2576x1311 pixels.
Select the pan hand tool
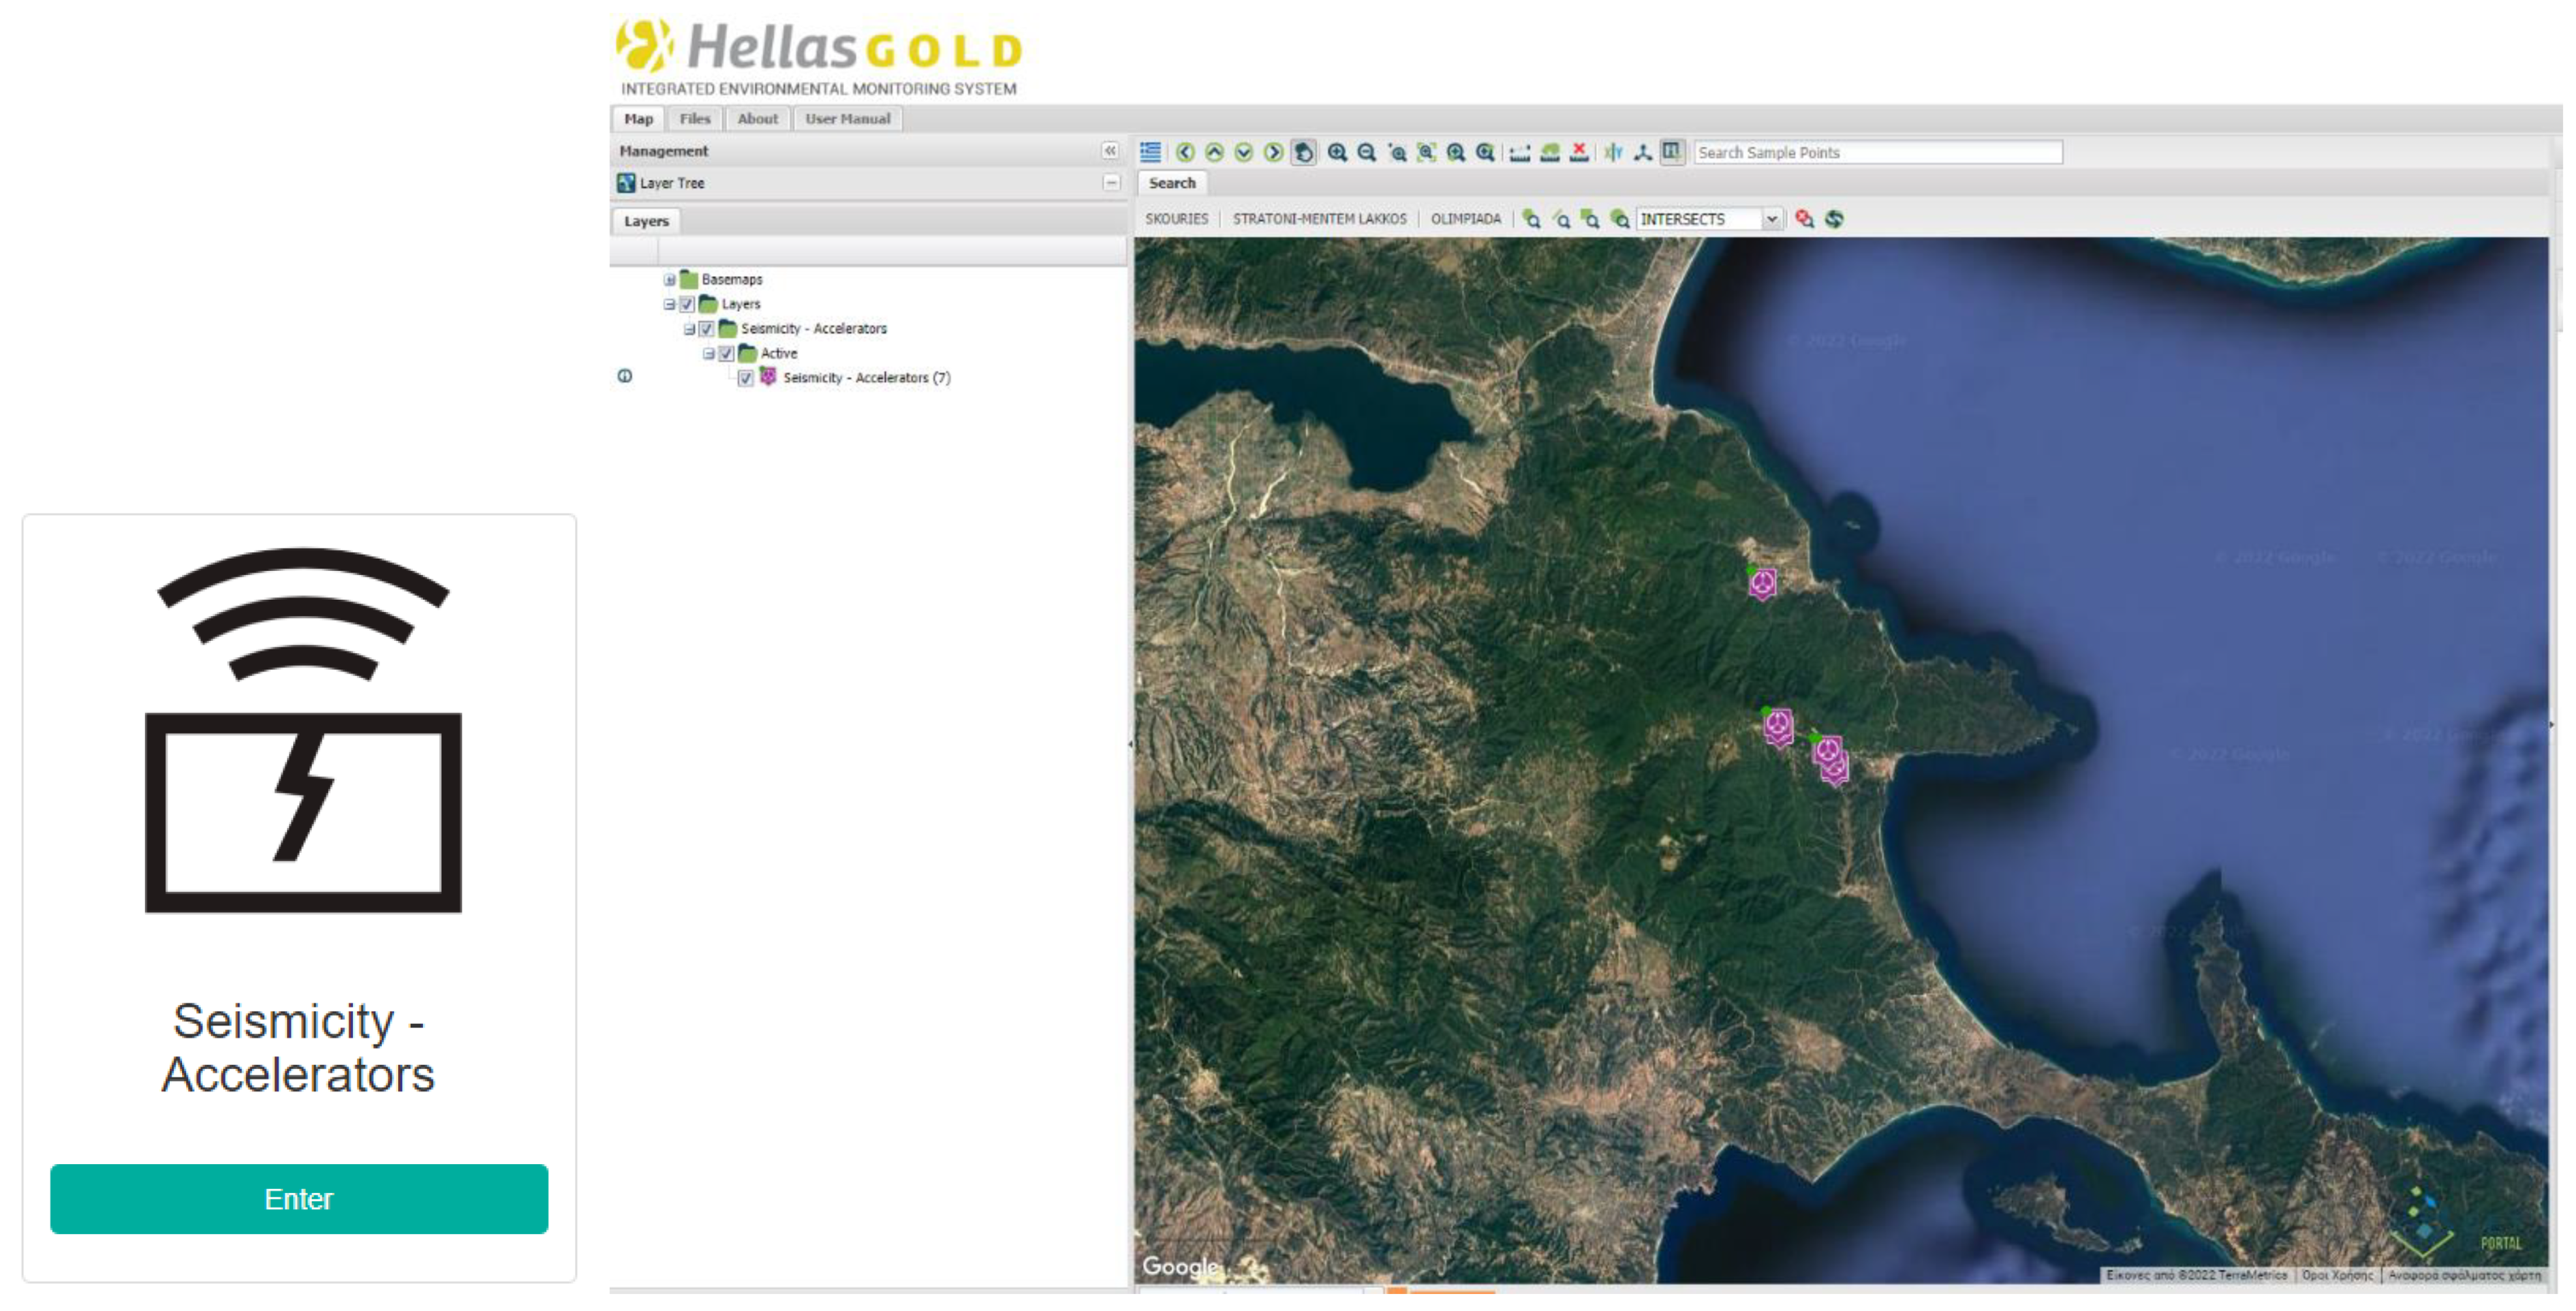click(x=1303, y=152)
